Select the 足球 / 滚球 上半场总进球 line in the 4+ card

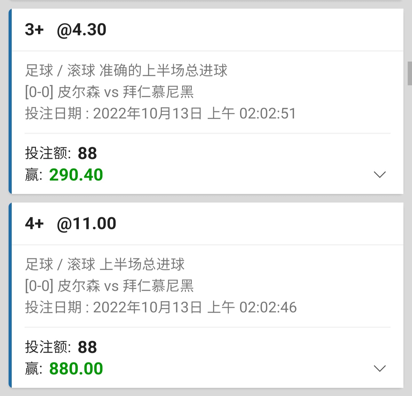(105, 264)
